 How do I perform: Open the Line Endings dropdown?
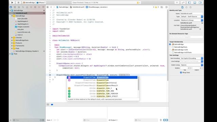click(192, 61)
